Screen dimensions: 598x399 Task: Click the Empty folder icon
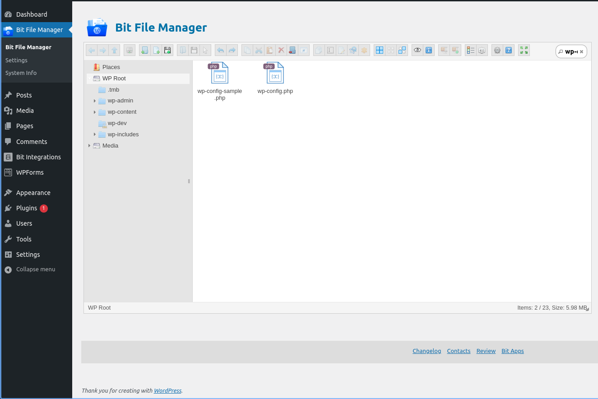coord(292,50)
